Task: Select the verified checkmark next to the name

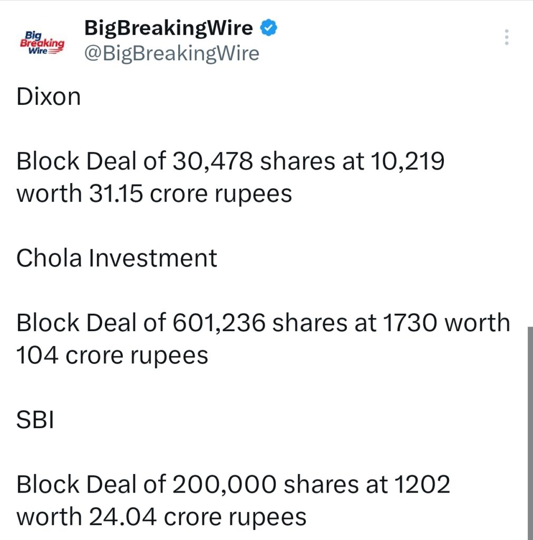Action: 268,27
